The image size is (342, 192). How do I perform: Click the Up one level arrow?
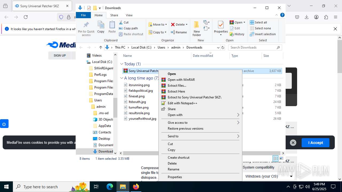tap(100, 47)
